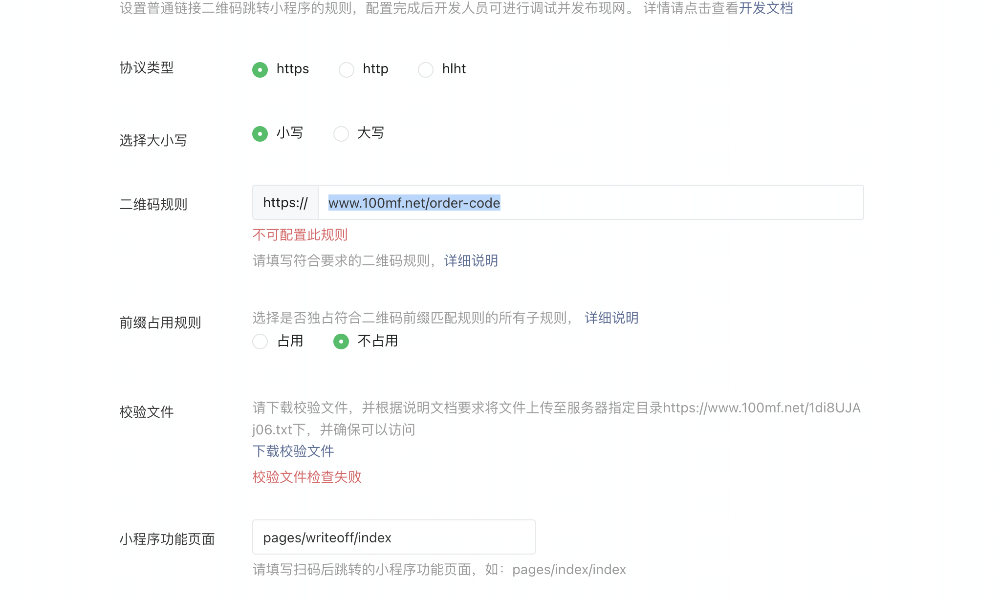Open 详细说明 link for prefix occupation rule
The height and width of the screenshot is (600, 1001).
click(611, 318)
